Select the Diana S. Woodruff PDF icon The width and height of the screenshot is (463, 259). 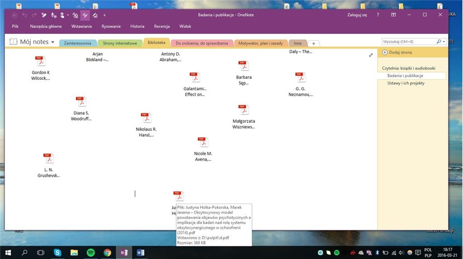(81, 102)
